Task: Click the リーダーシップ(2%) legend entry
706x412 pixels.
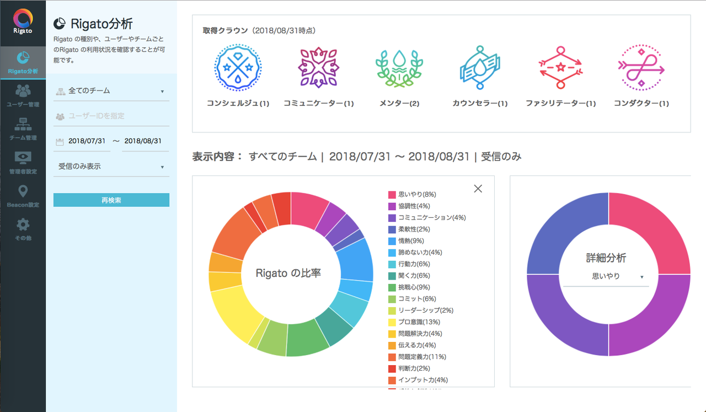Action: tap(421, 311)
